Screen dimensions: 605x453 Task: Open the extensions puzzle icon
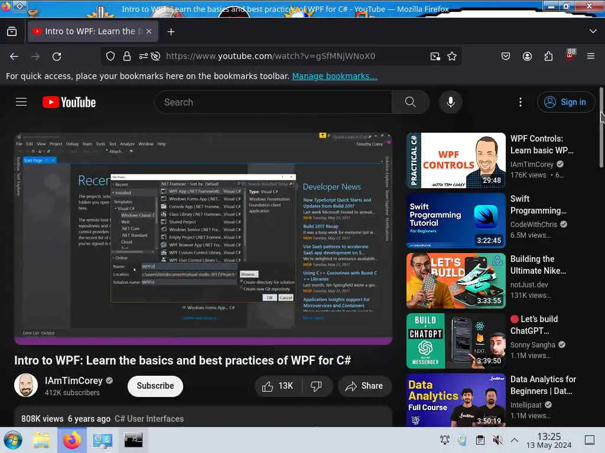coord(548,56)
